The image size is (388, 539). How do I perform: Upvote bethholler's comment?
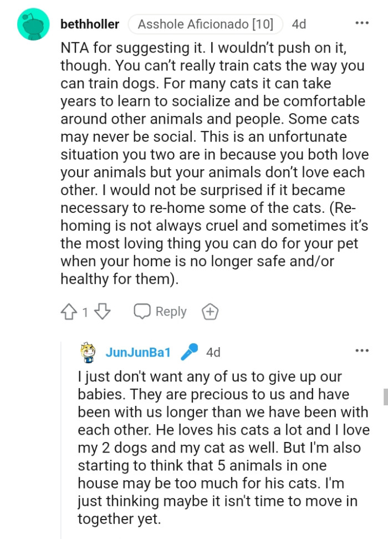(x=69, y=312)
